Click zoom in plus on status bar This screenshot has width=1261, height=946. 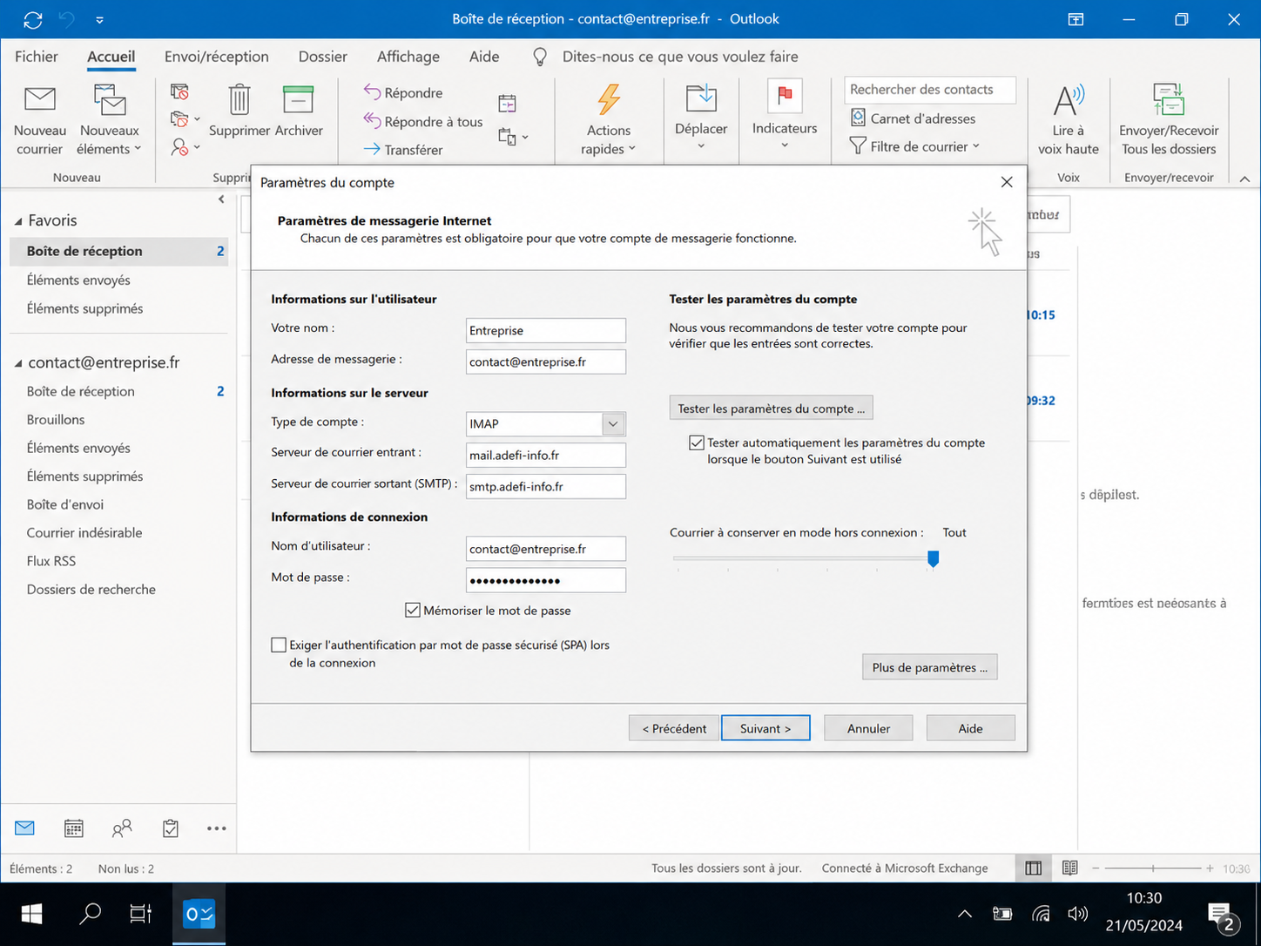[x=1210, y=868]
